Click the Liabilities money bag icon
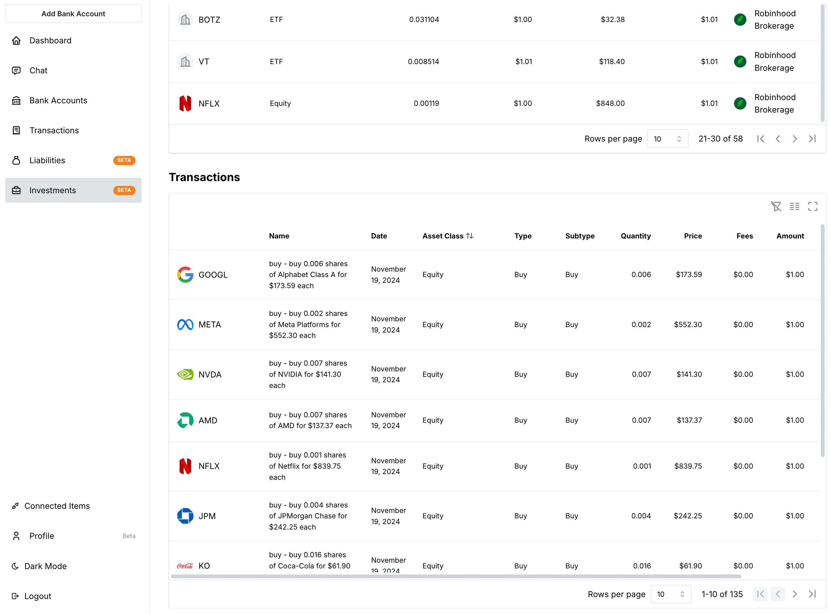 coord(16,161)
